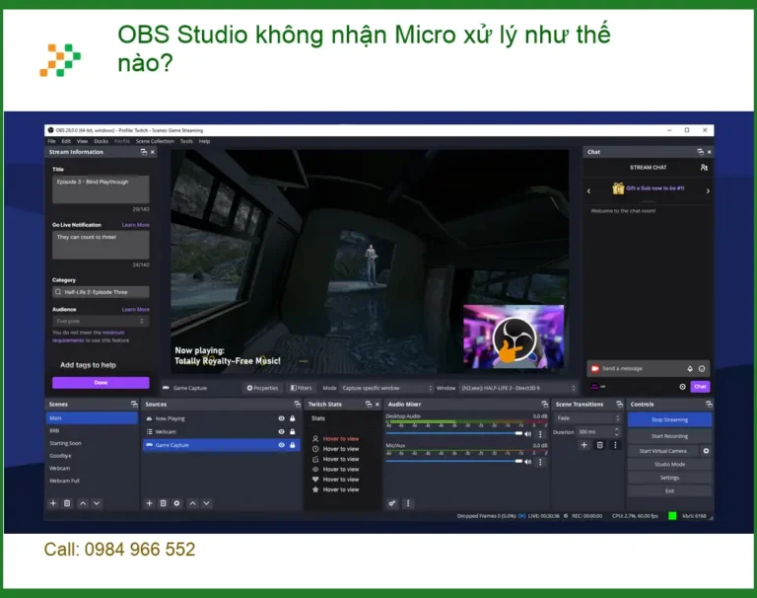Open Audio Mixer bottom menu dots
757x598 pixels.
pos(408,503)
